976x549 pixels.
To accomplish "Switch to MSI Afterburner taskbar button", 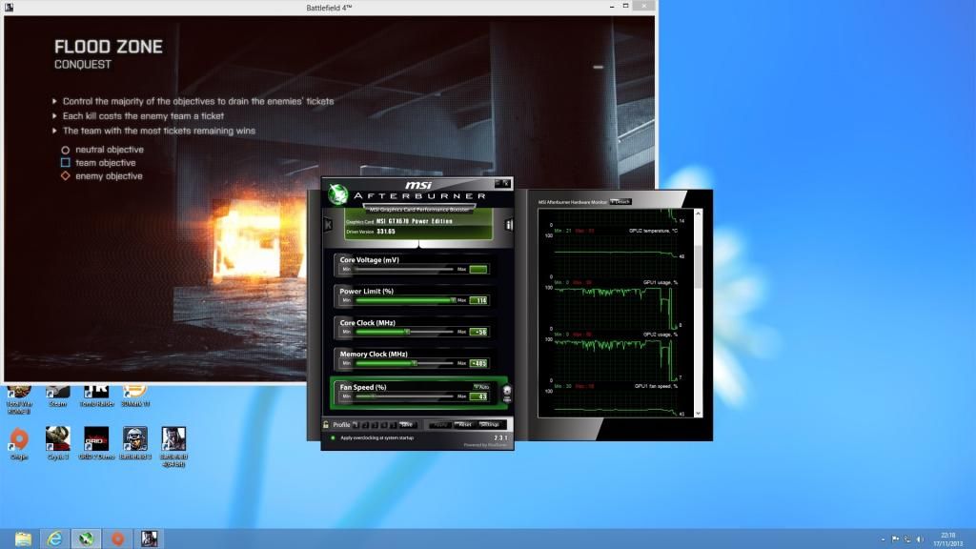I will click(x=86, y=539).
